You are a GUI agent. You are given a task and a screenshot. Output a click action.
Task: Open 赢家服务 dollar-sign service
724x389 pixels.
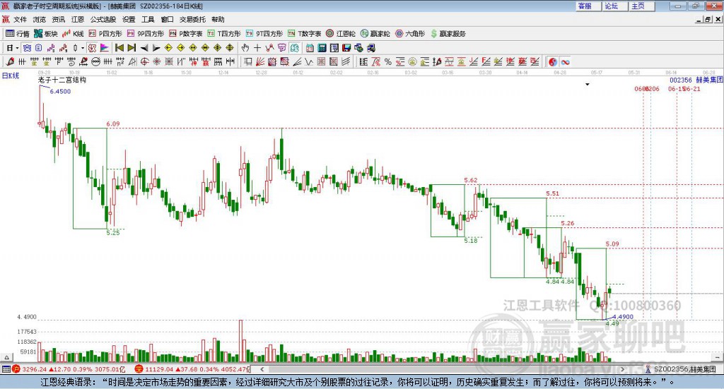448,34
